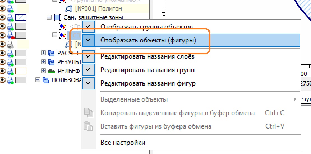Viewport: 311px width, 154px height.
Task: Choose Редактировать названия групп
Action: (147, 70)
